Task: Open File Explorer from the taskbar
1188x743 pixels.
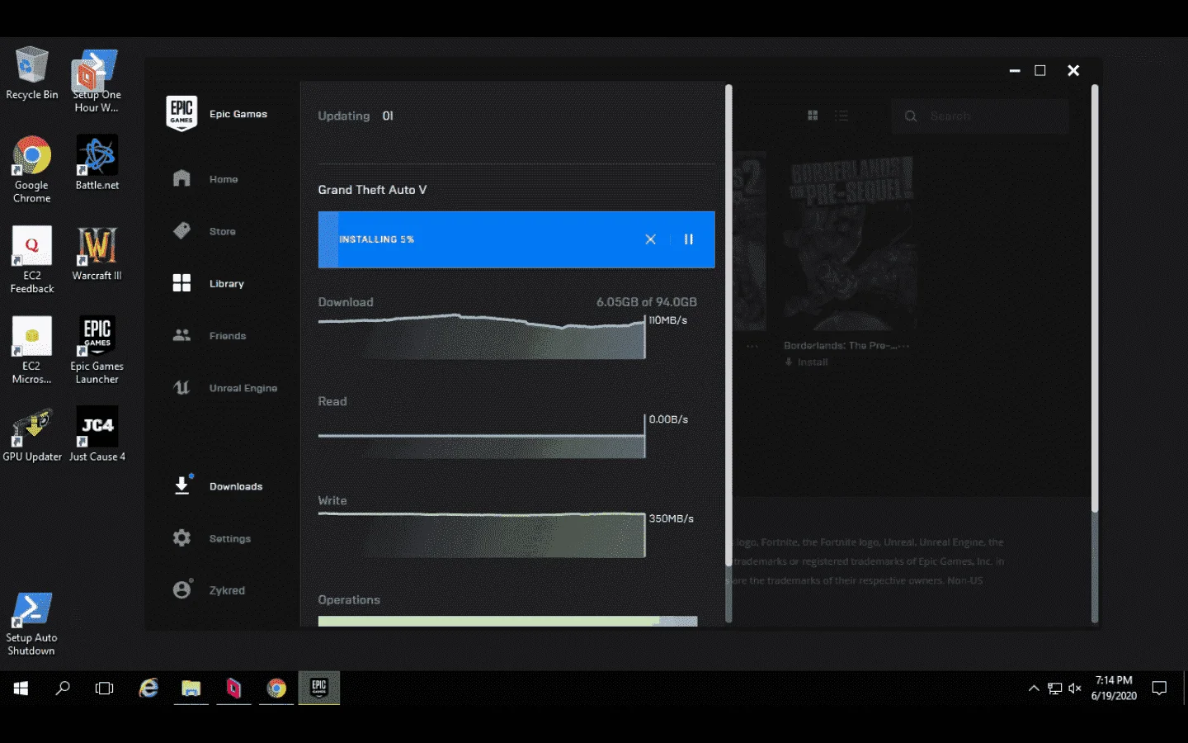Action: (191, 688)
